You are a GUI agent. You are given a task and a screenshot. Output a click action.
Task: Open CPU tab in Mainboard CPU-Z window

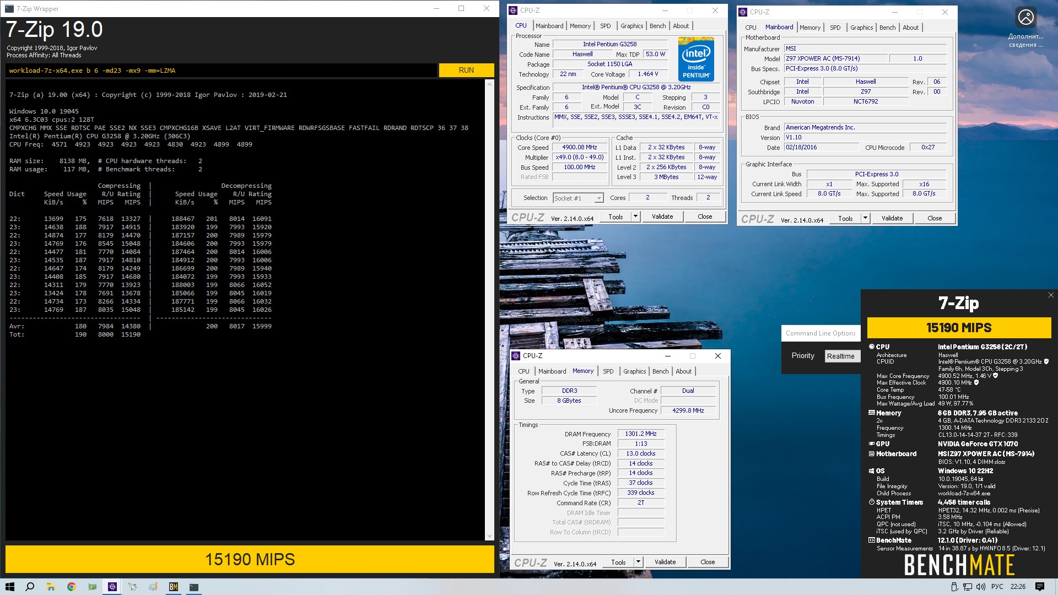[x=751, y=28]
